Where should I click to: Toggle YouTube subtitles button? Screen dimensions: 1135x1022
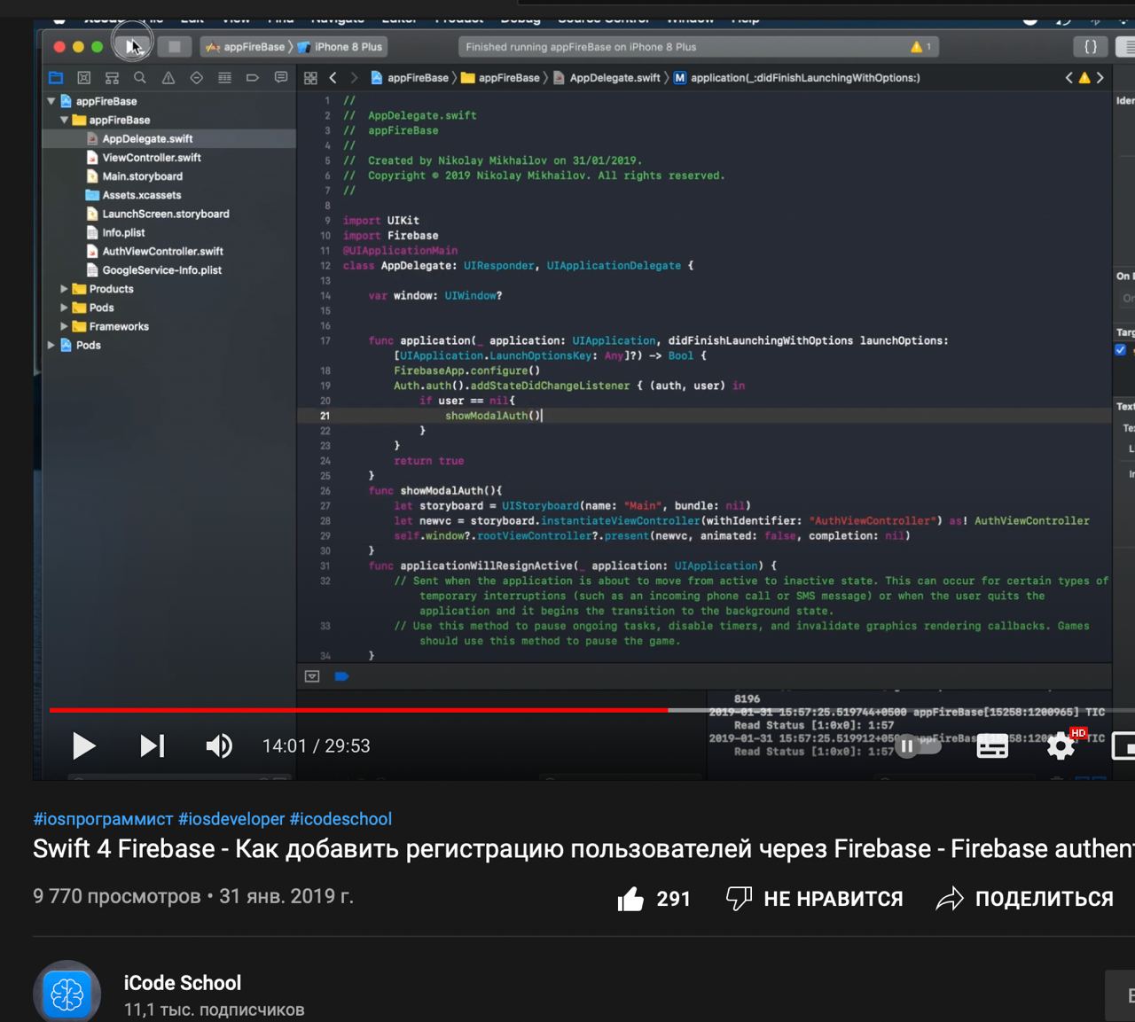(x=992, y=746)
